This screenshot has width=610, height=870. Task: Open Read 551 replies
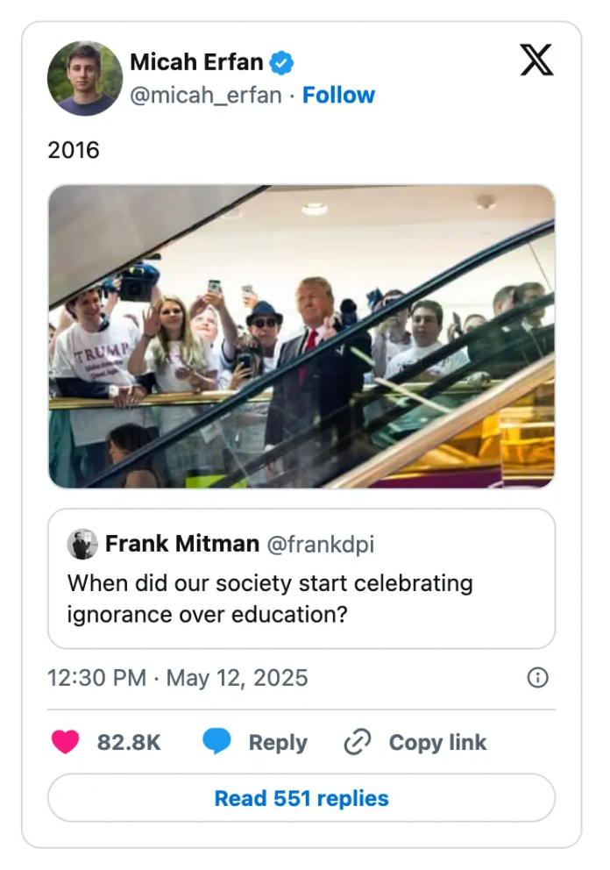click(x=304, y=798)
